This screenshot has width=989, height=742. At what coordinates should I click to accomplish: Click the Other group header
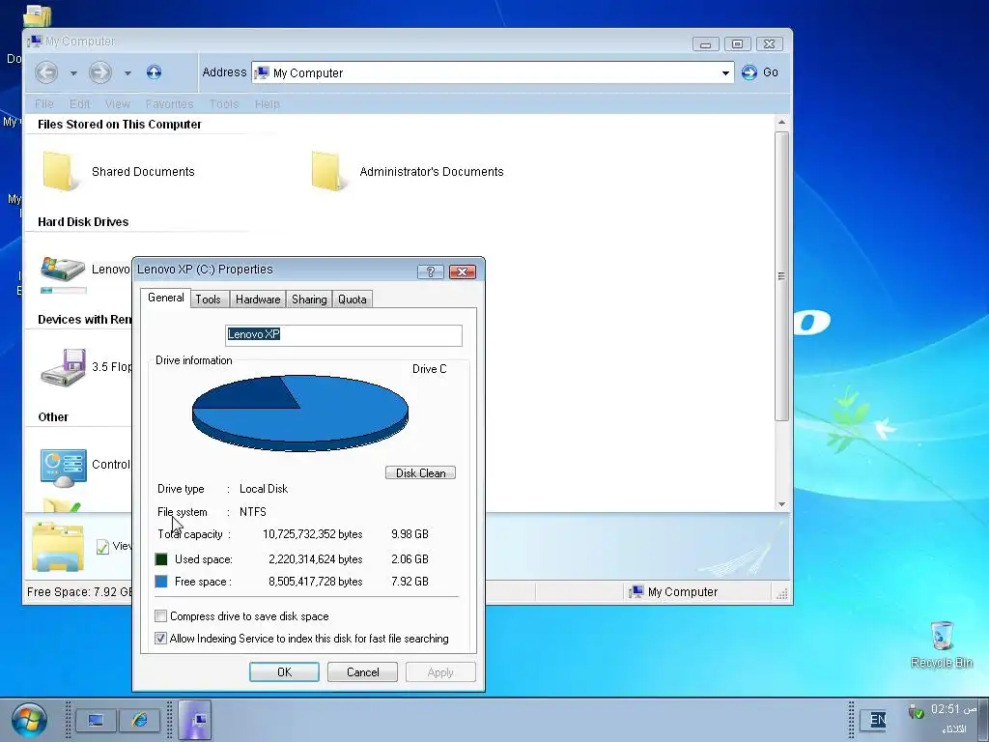coord(53,417)
